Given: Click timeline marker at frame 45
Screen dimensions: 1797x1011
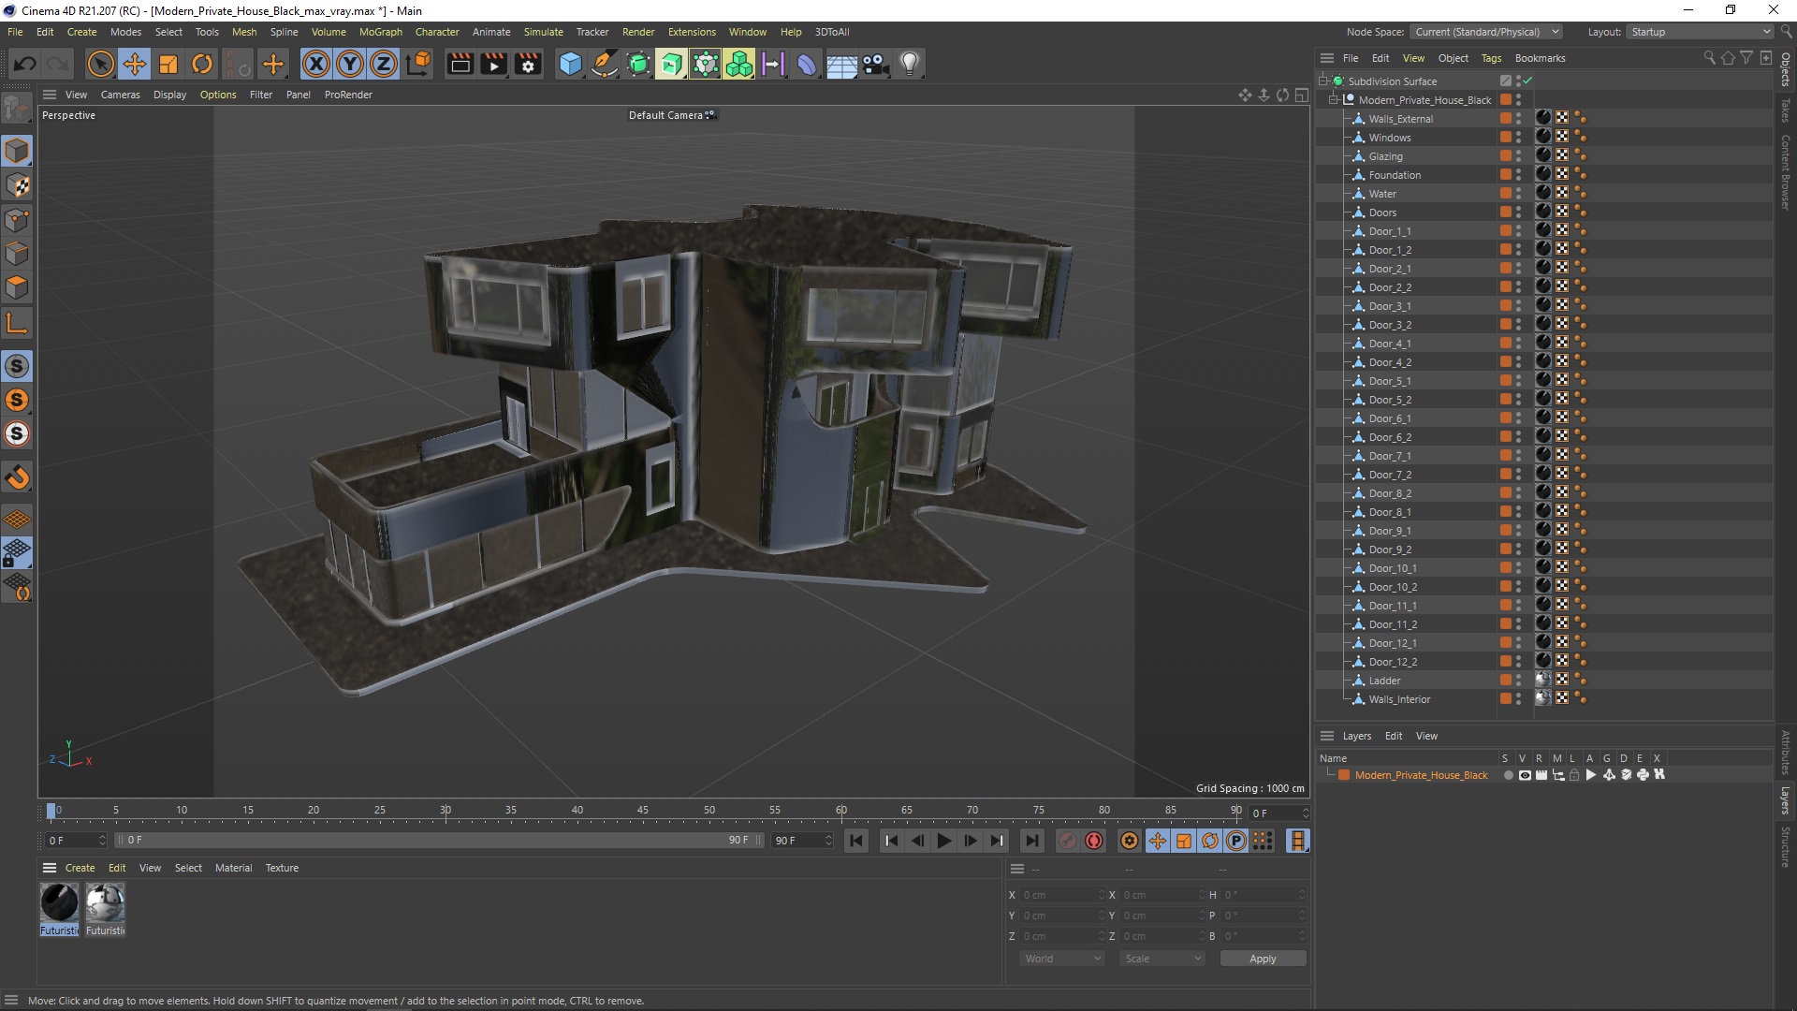Looking at the screenshot, I should point(642,811).
